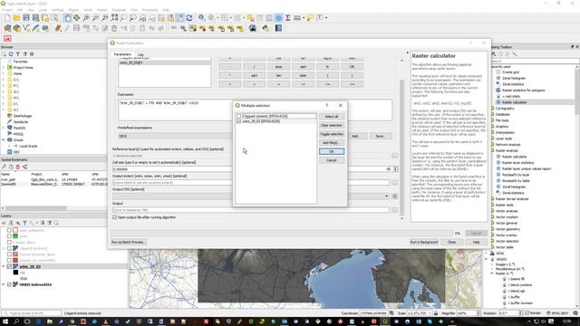Click the Filter Legend icon in Layers panel
This screenshot has height=326, width=580.
coord(24,223)
